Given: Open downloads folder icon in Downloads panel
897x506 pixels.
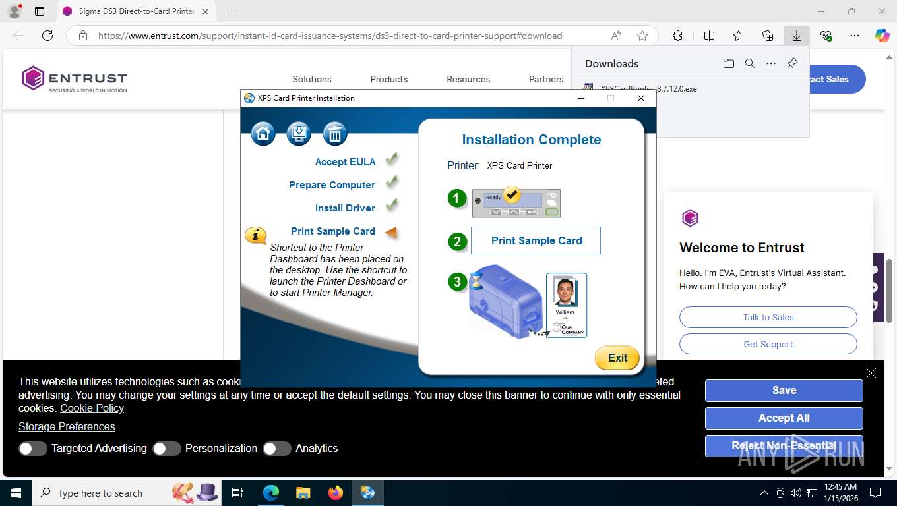Looking at the screenshot, I should 728,63.
